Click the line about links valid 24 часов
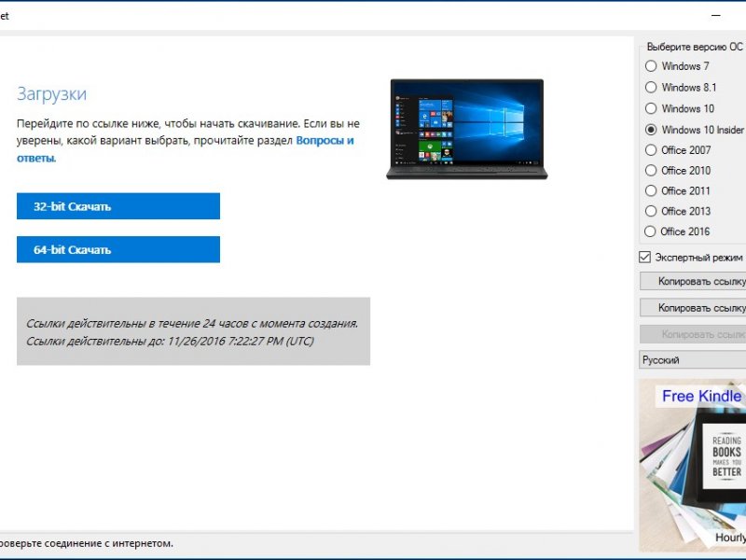The image size is (746, 560). click(x=192, y=323)
